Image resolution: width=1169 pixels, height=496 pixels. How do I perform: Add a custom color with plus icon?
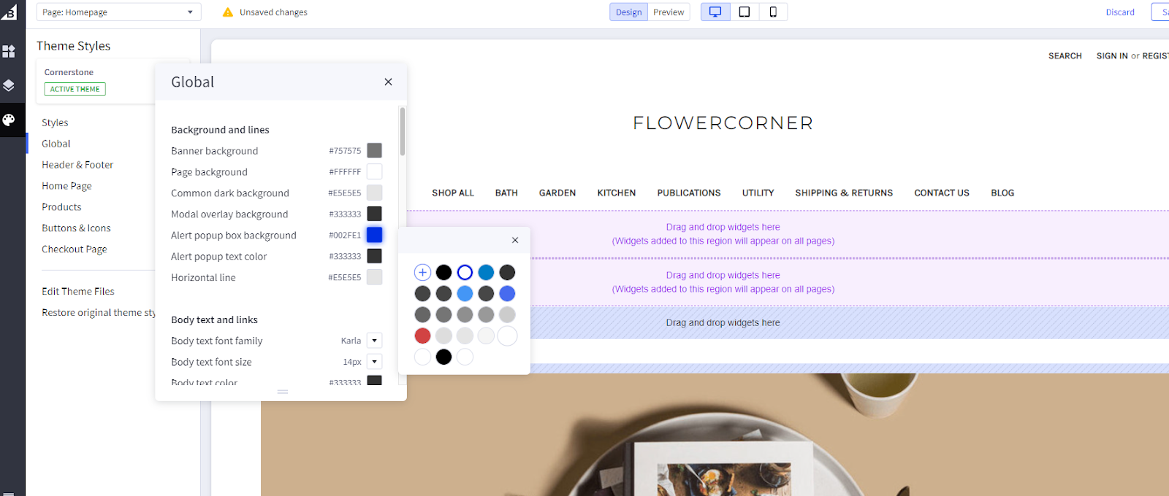click(x=422, y=272)
